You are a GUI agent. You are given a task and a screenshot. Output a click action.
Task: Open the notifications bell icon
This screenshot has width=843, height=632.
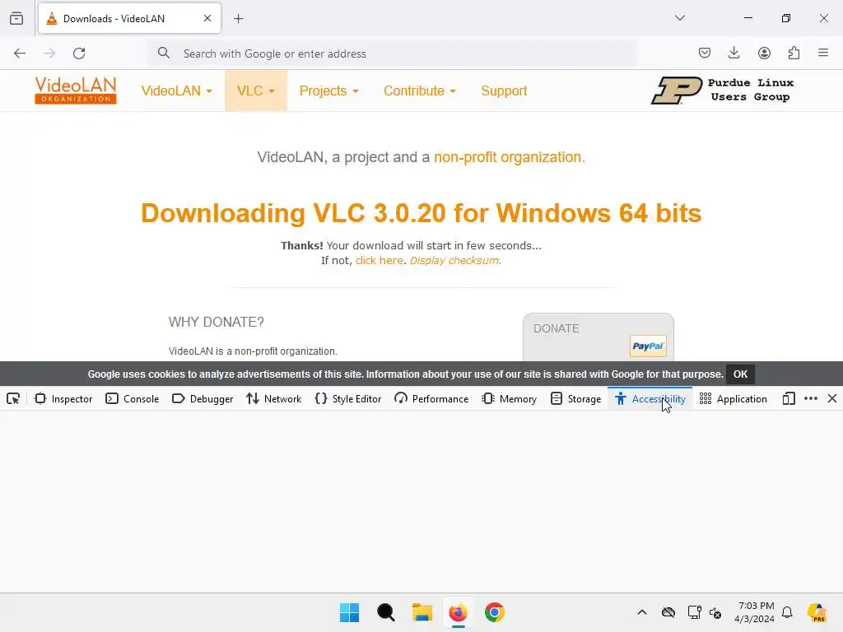pos(787,612)
